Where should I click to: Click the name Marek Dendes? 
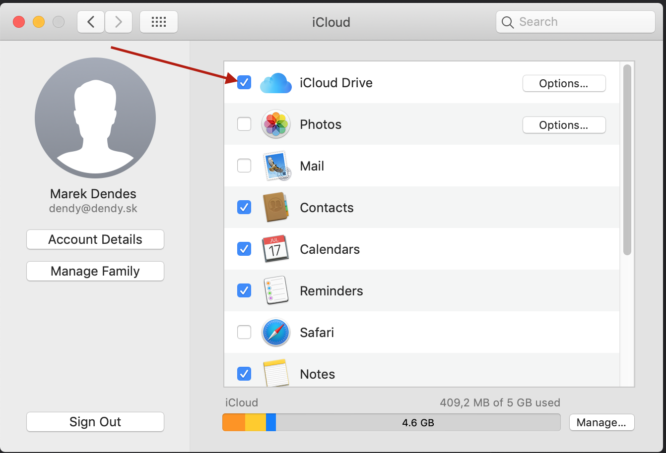point(93,194)
